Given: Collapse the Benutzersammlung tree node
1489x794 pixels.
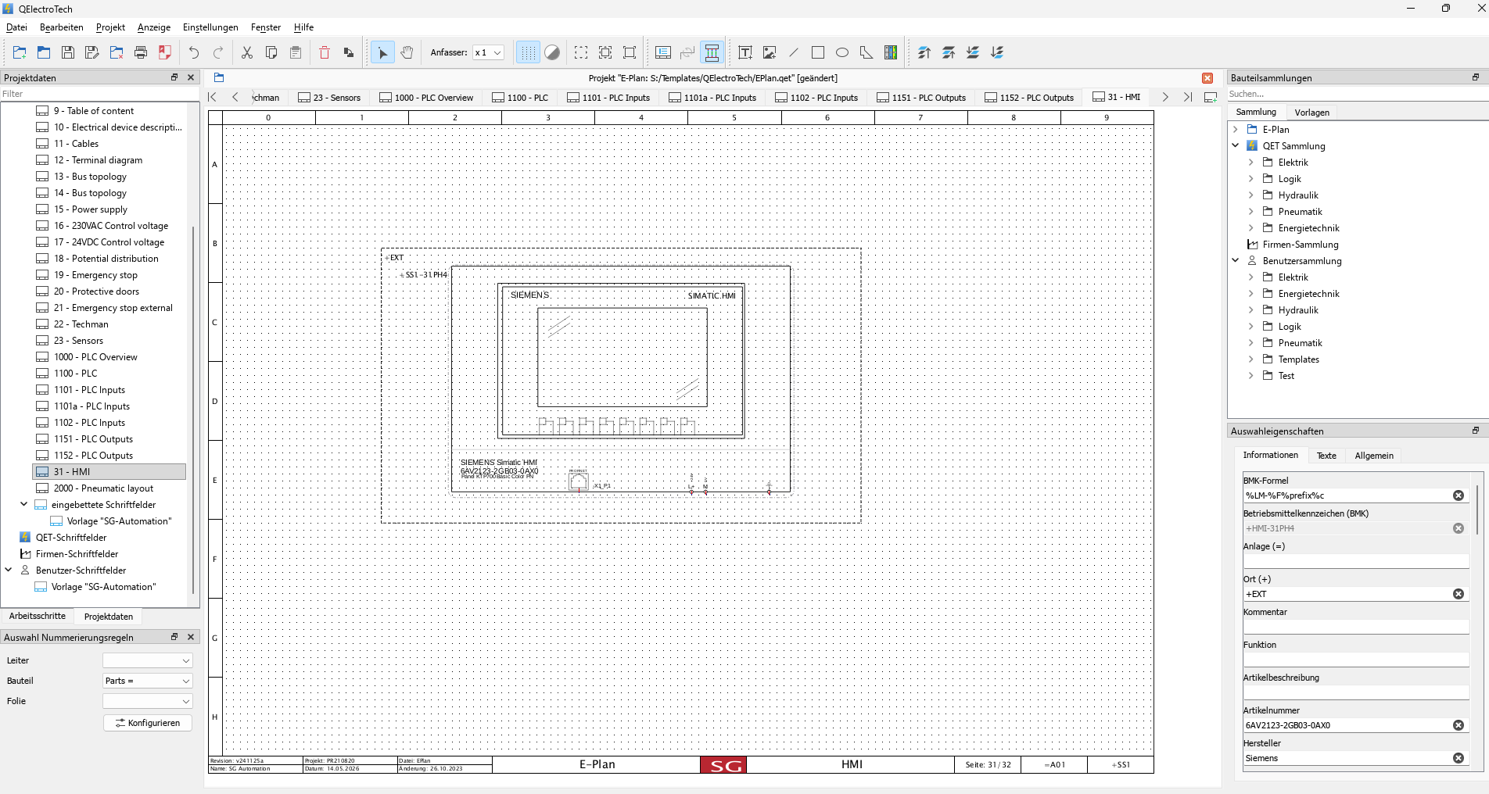Looking at the screenshot, I should 1236,260.
